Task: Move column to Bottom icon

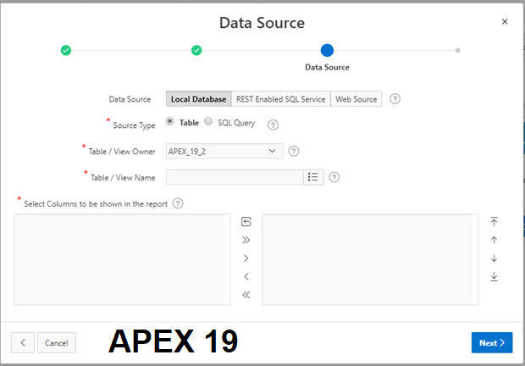Action: click(495, 277)
